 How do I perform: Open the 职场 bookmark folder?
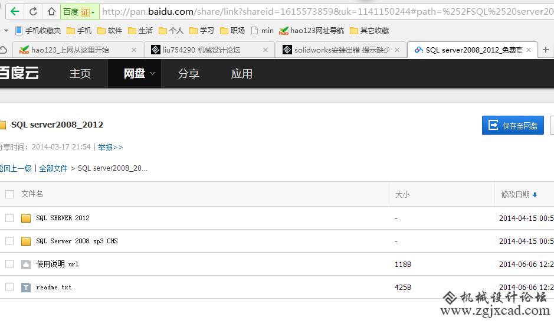pyautogui.click(x=232, y=31)
